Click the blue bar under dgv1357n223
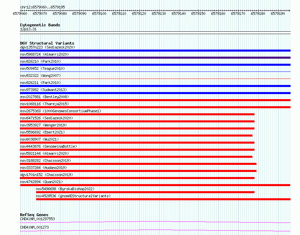 click(155, 51)
